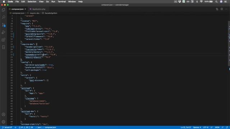
Task: Click the laravel-8 git branch in status bar
Action: tap(7, 128)
